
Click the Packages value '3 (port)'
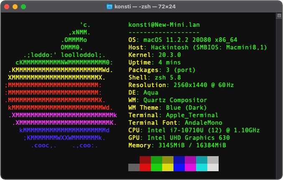click(181, 70)
